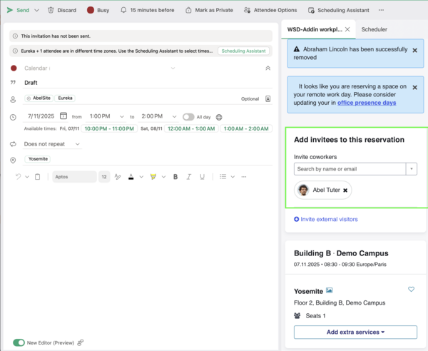The height and width of the screenshot is (351, 428).
Task: Click the 7/11/2025 date field
Action: (41, 116)
